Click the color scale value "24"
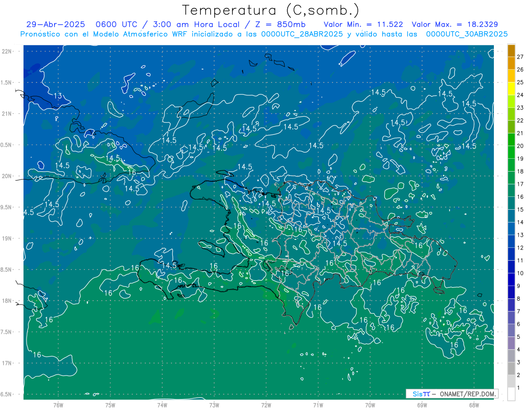Screen dimensions: 532x411 click(520, 95)
